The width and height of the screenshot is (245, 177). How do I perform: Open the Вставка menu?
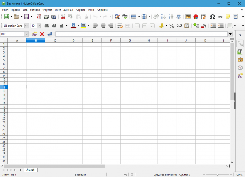(35, 10)
